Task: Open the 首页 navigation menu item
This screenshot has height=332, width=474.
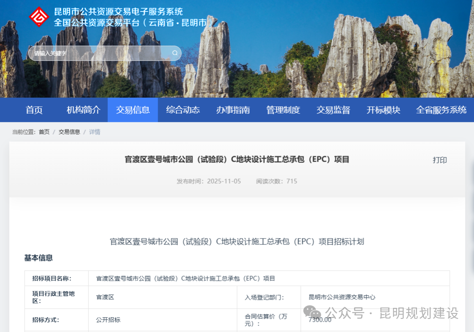Action: (x=34, y=110)
